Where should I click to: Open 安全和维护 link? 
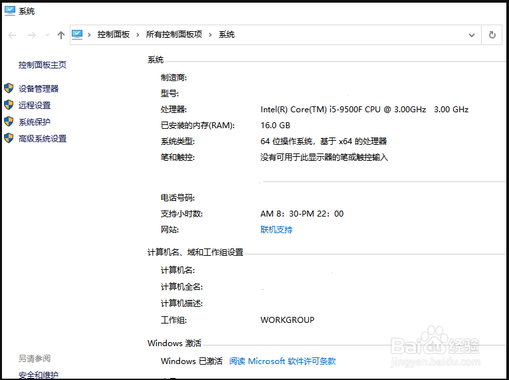click(x=39, y=375)
